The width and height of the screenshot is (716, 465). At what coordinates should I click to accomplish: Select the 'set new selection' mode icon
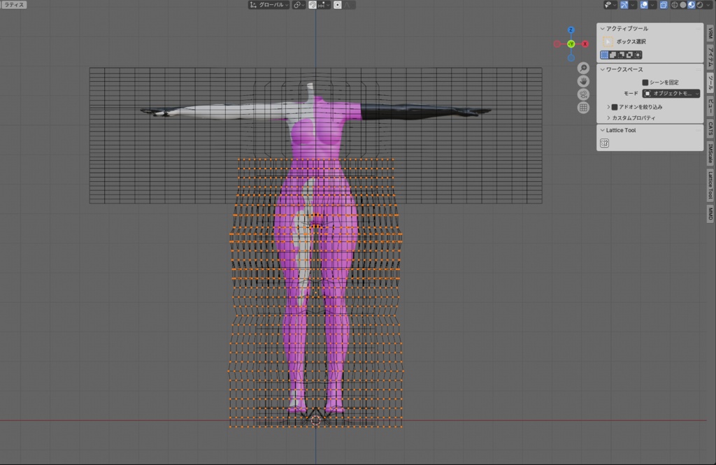click(x=605, y=55)
